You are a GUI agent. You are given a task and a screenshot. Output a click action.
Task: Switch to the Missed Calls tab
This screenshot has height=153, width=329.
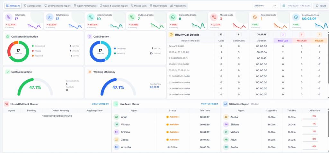(x=138, y=6)
